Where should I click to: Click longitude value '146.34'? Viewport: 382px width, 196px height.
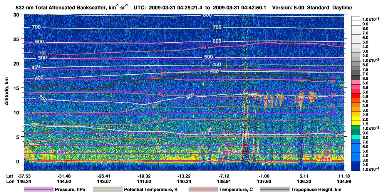pos(24,181)
